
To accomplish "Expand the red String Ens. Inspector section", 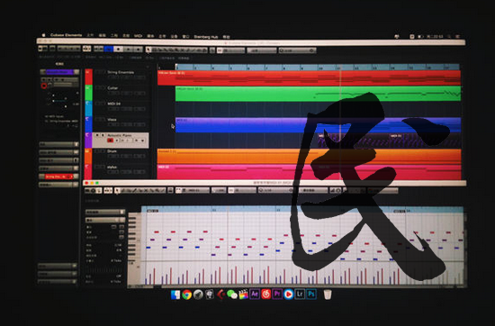I will pos(58,177).
